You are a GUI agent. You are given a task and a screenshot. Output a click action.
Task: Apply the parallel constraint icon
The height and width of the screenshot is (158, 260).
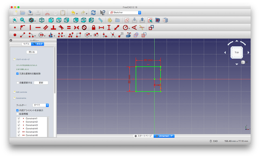pyautogui.click(x=46, y=27)
